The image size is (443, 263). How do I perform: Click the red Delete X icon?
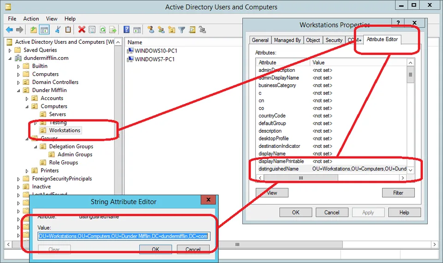pos(82,29)
